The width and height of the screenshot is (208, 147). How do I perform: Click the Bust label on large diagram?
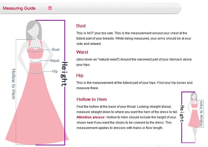pyautogui.click(x=56, y=50)
